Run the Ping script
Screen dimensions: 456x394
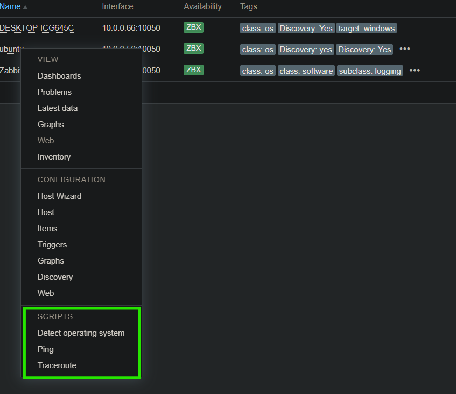pos(46,349)
